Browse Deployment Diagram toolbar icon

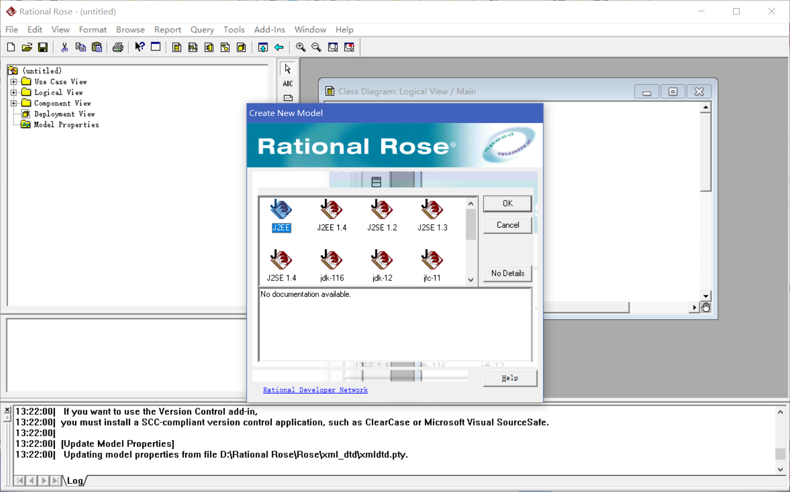241,47
